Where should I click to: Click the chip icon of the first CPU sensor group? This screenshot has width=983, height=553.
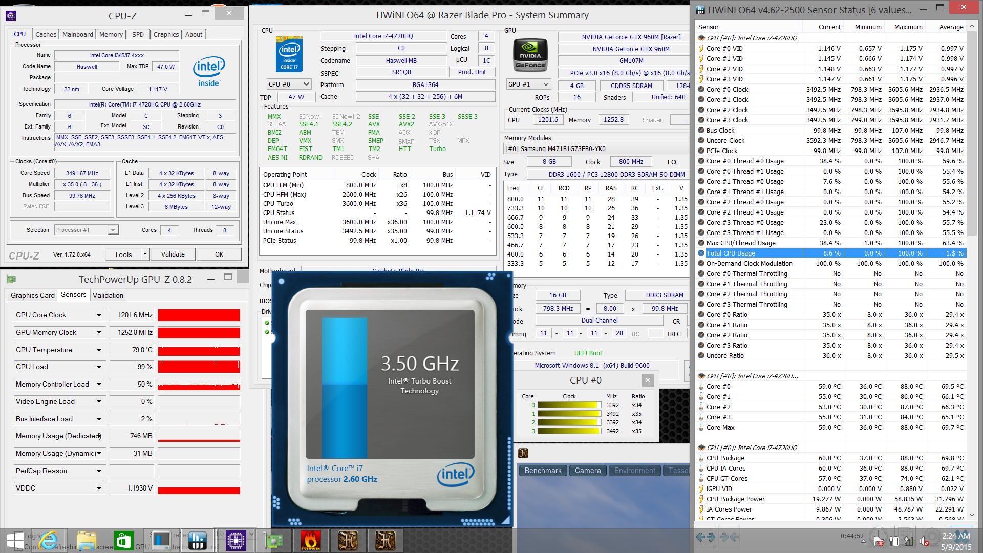point(701,38)
